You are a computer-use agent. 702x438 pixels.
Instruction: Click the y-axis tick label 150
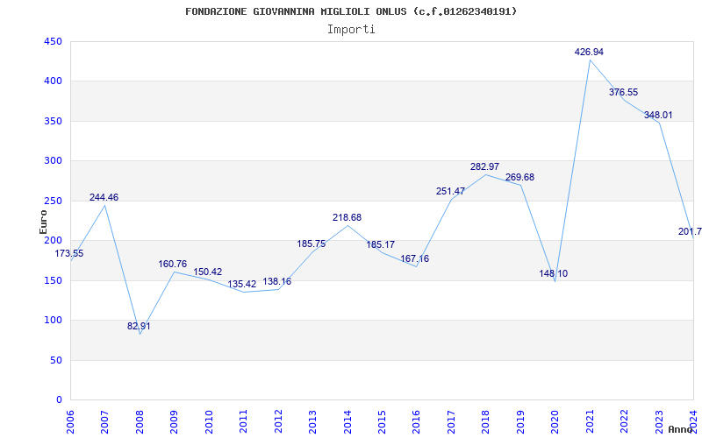tap(53, 280)
